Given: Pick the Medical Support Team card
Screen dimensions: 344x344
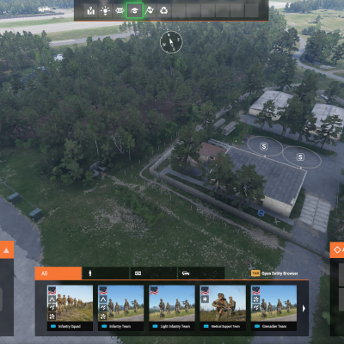Looking at the screenshot, I should (x=223, y=308).
